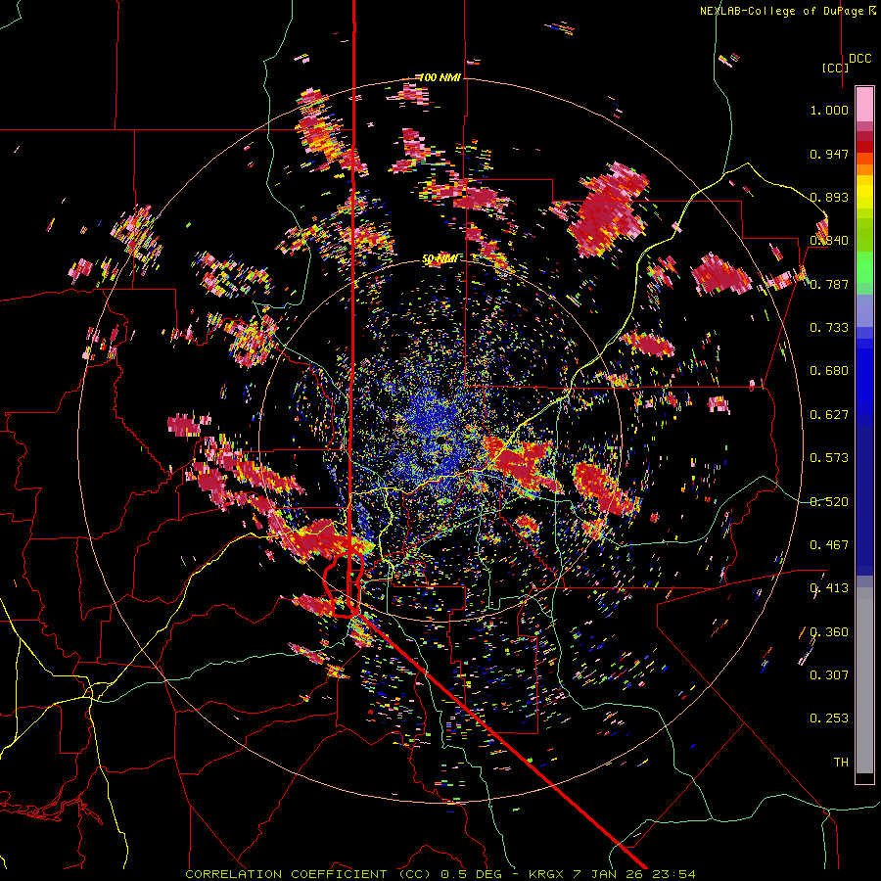
Task: Click the CORRELATION COEFFICIENT (CC) caption text
Action: coord(308,874)
